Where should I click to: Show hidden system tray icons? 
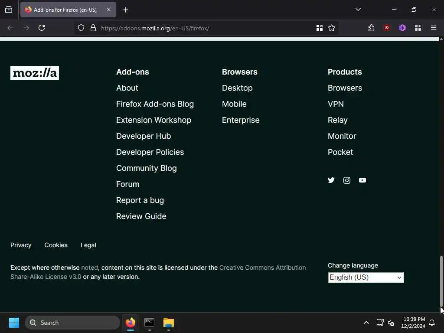[x=366, y=323]
